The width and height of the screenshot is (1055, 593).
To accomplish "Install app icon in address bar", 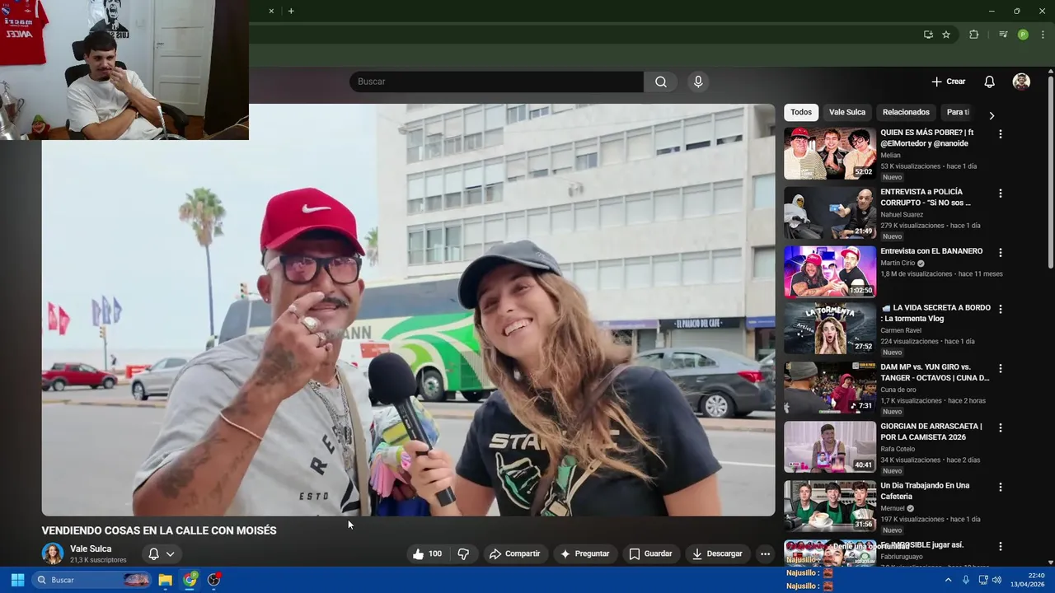I will pyautogui.click(x=928, y=35).
